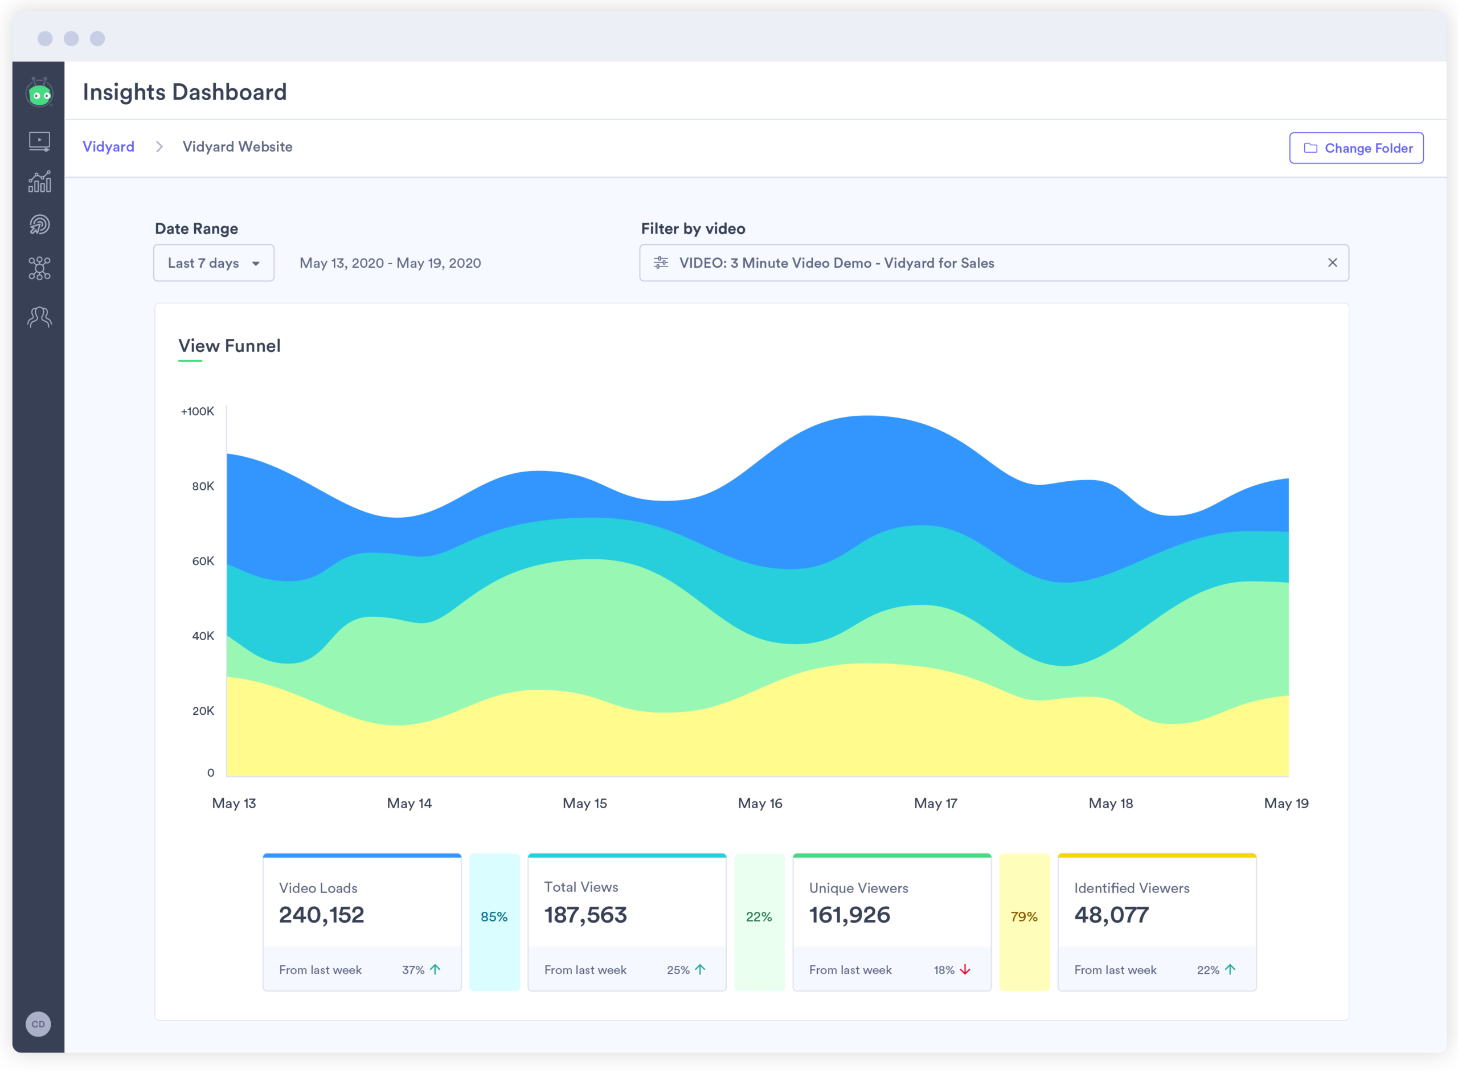Click the 85% conversion rate block
The height and width of the screenshot is (1073, 1458).
click(494, 922)
